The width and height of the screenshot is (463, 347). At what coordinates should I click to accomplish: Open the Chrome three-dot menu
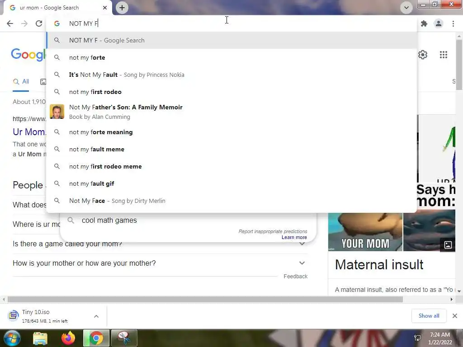pos(453,23)
